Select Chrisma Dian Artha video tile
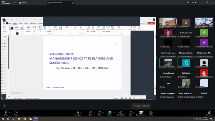Screen dimensions: 215x121 point(168,63)
